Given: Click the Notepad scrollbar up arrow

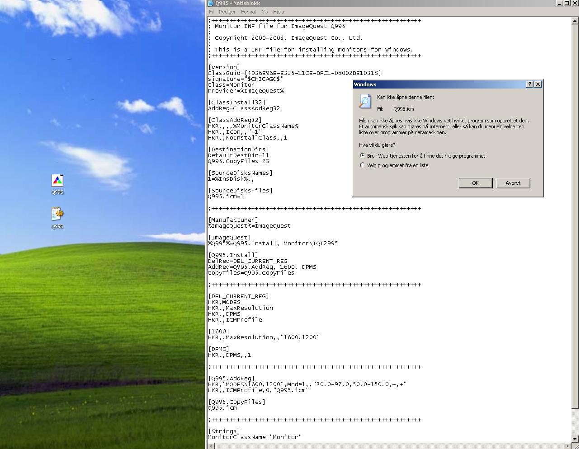Looking at the screenshot, I should [575, 20].
